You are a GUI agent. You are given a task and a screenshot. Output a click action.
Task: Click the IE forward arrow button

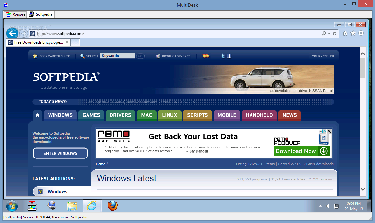[x=23, y=33]
